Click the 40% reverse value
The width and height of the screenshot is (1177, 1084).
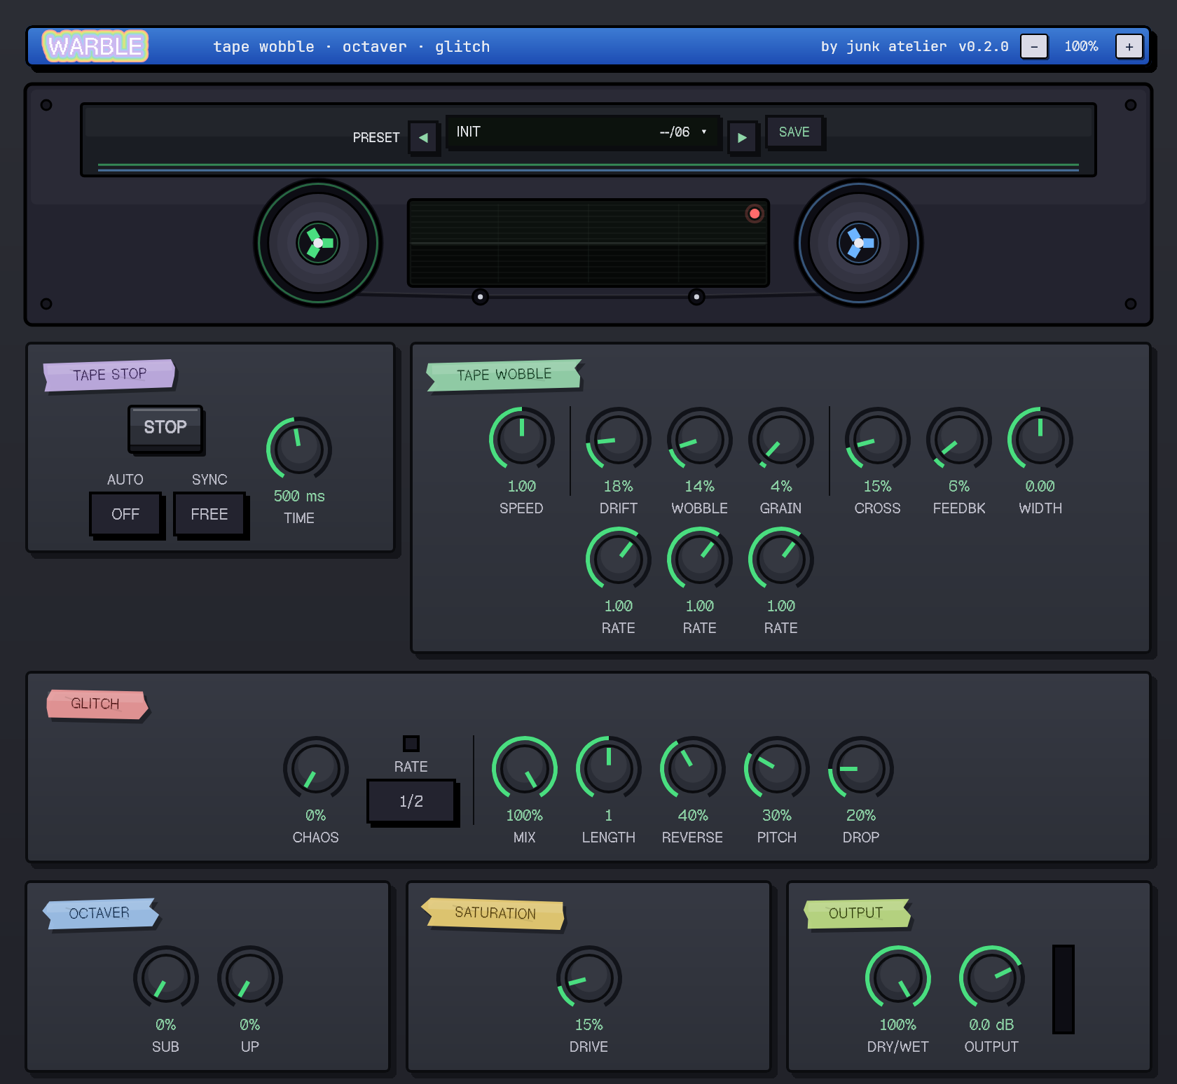coord(693,815)
